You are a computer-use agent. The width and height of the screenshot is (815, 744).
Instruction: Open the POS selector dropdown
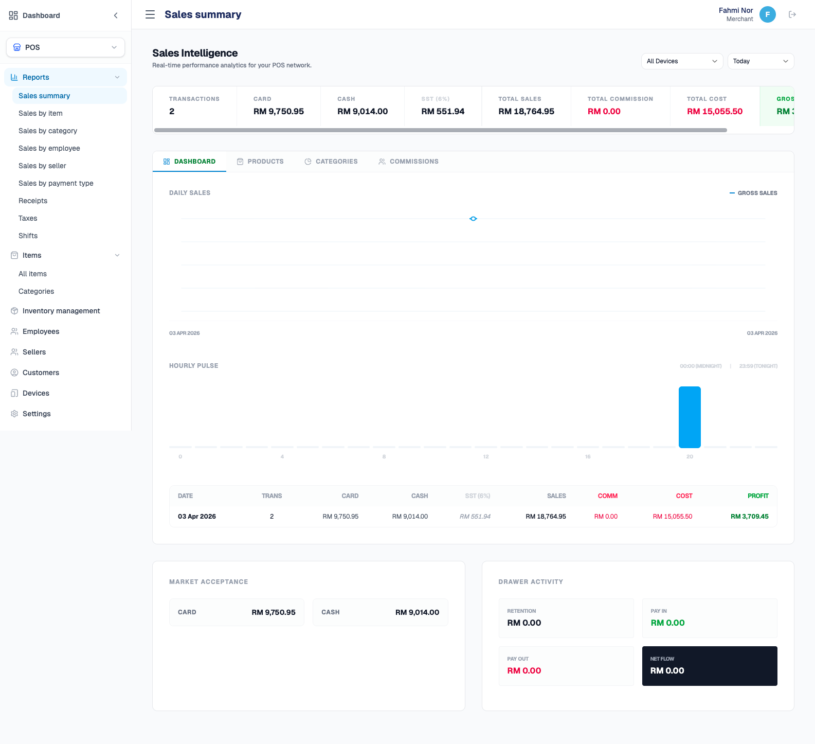click(x=66, y=47)
